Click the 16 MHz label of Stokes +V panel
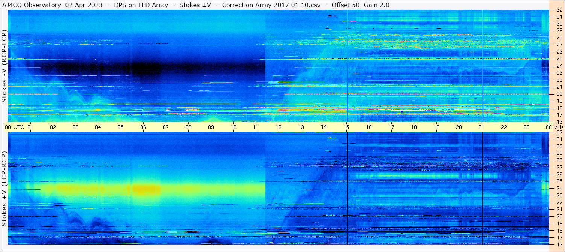This screenshot has height=252, width=565. (x=559, y=244)
